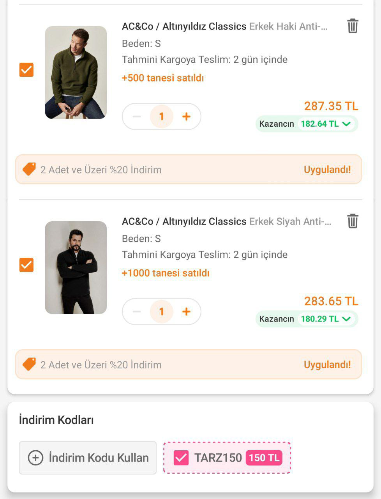Delete the Siyah sweater with trash icon
The image size is (381, 499).
coord(353,221)
